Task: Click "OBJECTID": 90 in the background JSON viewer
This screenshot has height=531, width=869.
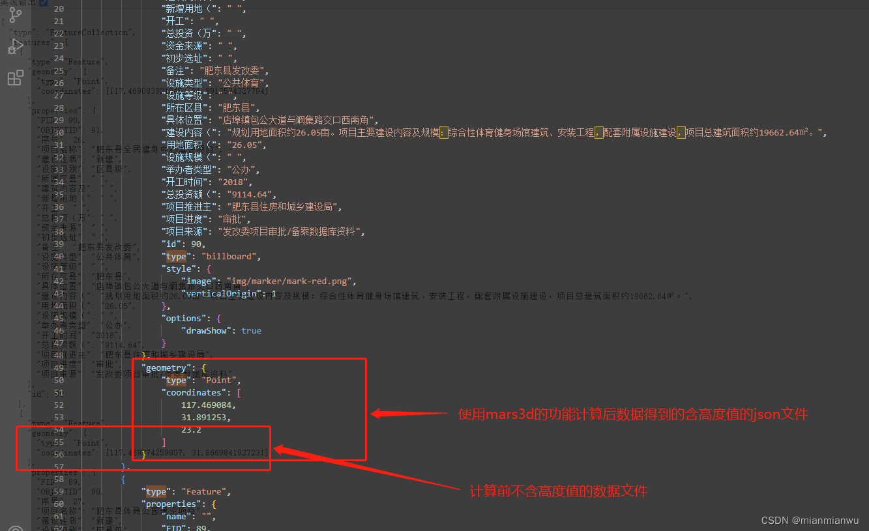Action: pos(70,492)
